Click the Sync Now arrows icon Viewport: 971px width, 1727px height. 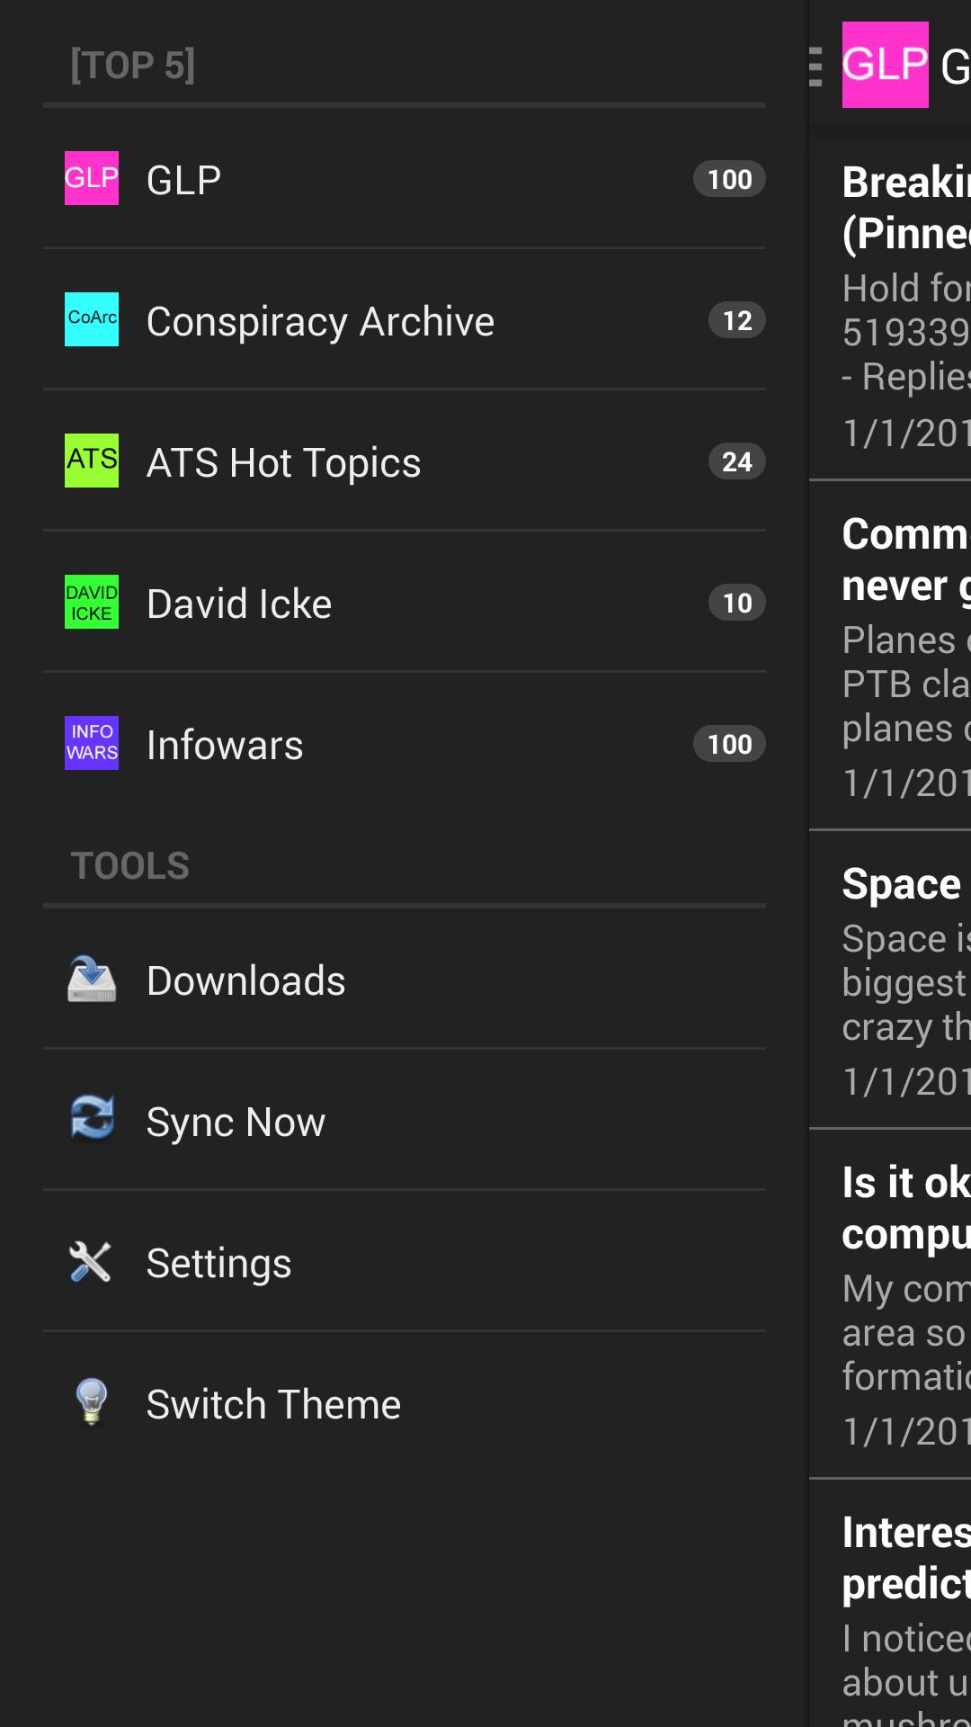(x=91, y=1118)
